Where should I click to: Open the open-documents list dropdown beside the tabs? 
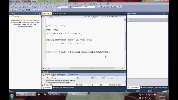(x=125, y=14)
